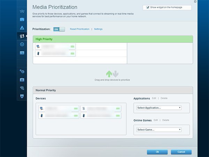
Task: Expand the Select Game dropdown
Action: (x=159, y=130)
